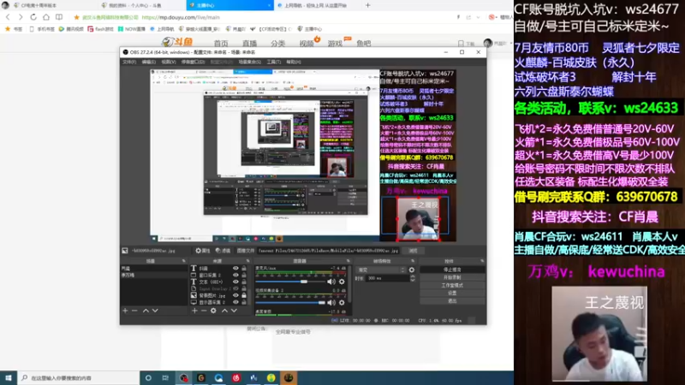Add a new source with plus icon

(x=194, y=311)
